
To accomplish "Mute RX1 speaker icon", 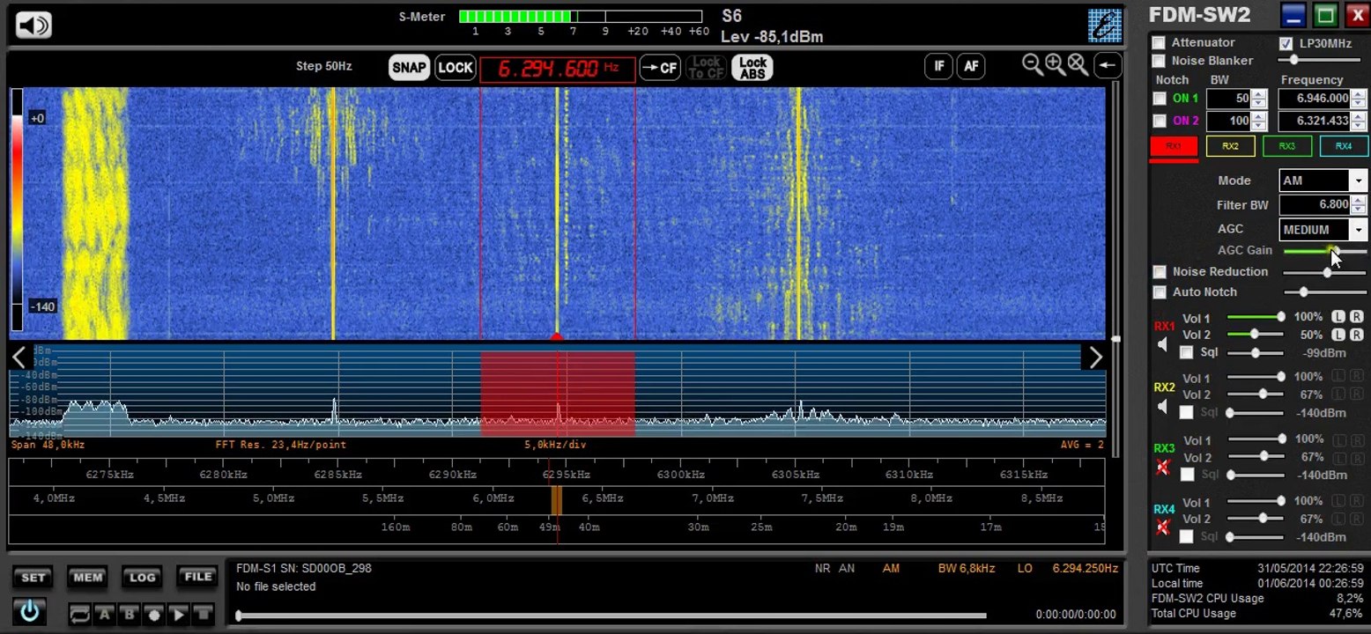I will 1162,344.
